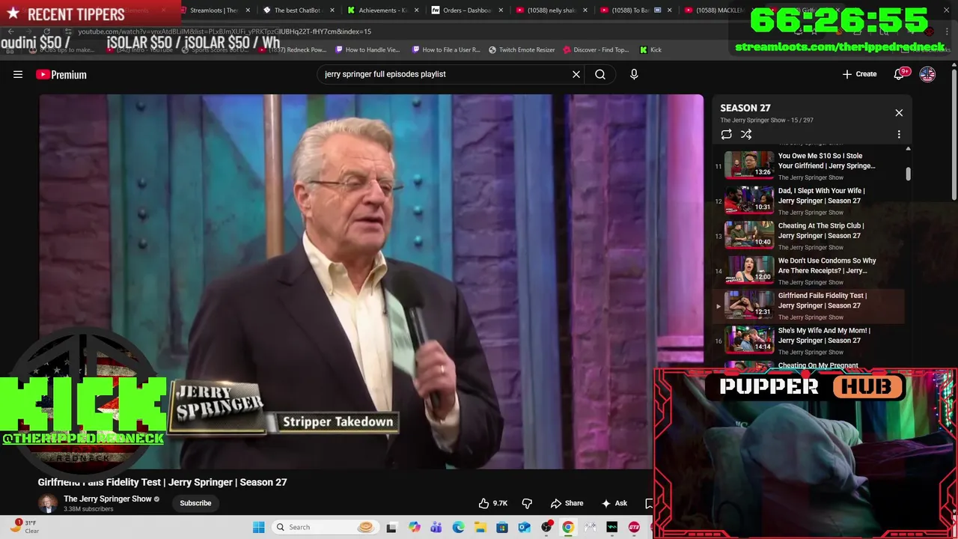Open Google Chrome from the taskbar
Image resolution: width=958 pixels, height=539 pixels.
coord(568,527)
